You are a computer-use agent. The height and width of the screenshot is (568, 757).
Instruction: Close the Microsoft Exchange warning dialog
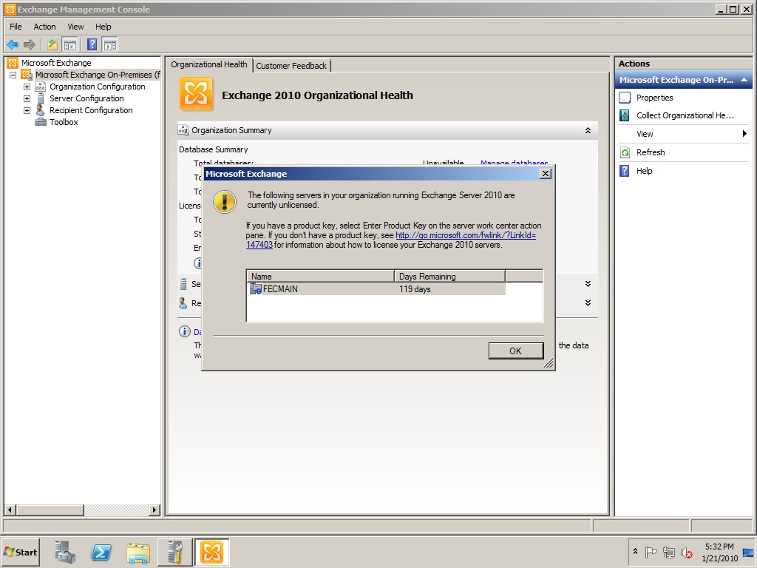click(545, 173)
